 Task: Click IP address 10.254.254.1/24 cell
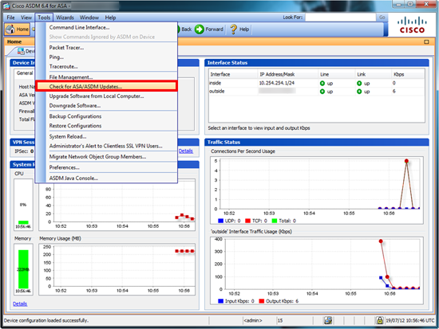click(x=277, y=83)
